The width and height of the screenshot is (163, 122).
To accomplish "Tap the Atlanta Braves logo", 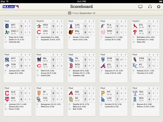I will click(103, 66).
